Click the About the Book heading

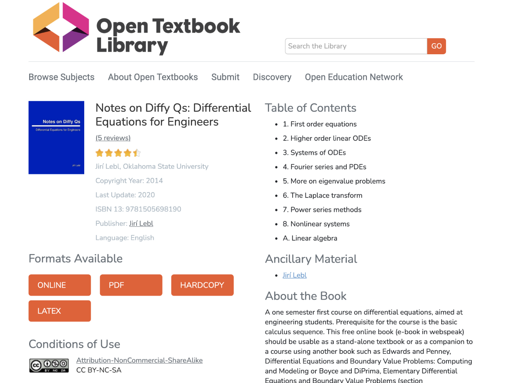click(x=306, y=296)
